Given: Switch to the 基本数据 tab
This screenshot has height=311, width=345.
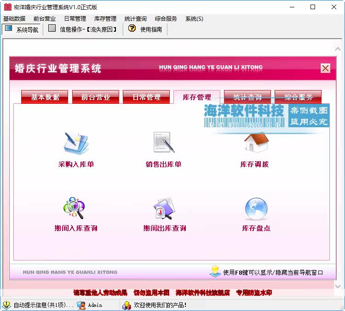Looking at the screenshot, I should [45, 97].
